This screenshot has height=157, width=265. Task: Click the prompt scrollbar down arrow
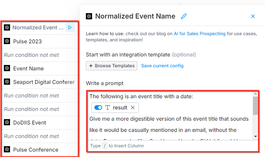(x=255, y=137)
